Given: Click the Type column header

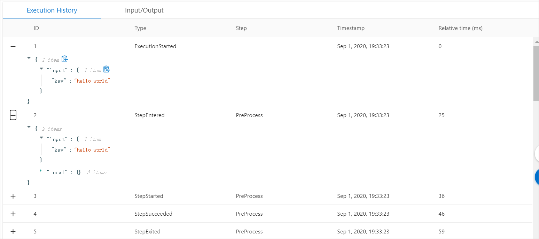Looking at the screenshot, I should tap(140, 28).
